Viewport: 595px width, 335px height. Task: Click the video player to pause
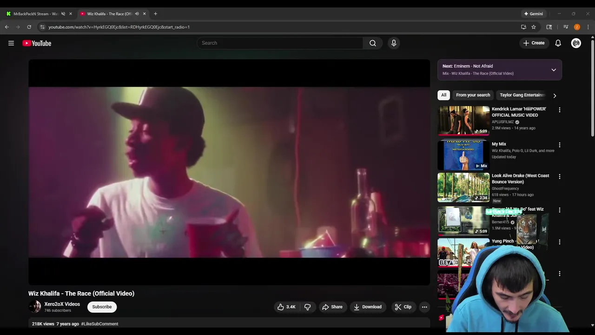pyautogui.click(x=229, y=172)
